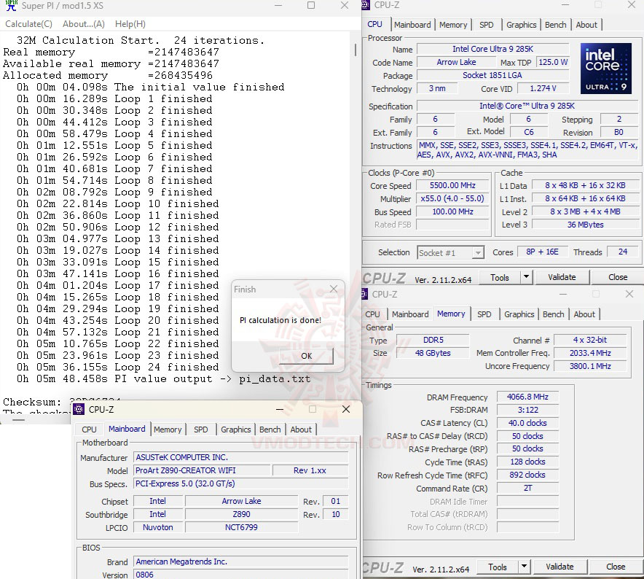644x579 pixels.
Task: Click the Model field ProArt Z890-CREATOR WIFI
Action: [202, 470]
